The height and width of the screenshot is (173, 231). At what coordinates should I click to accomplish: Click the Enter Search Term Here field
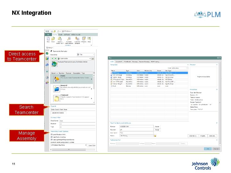click(73, 110)
